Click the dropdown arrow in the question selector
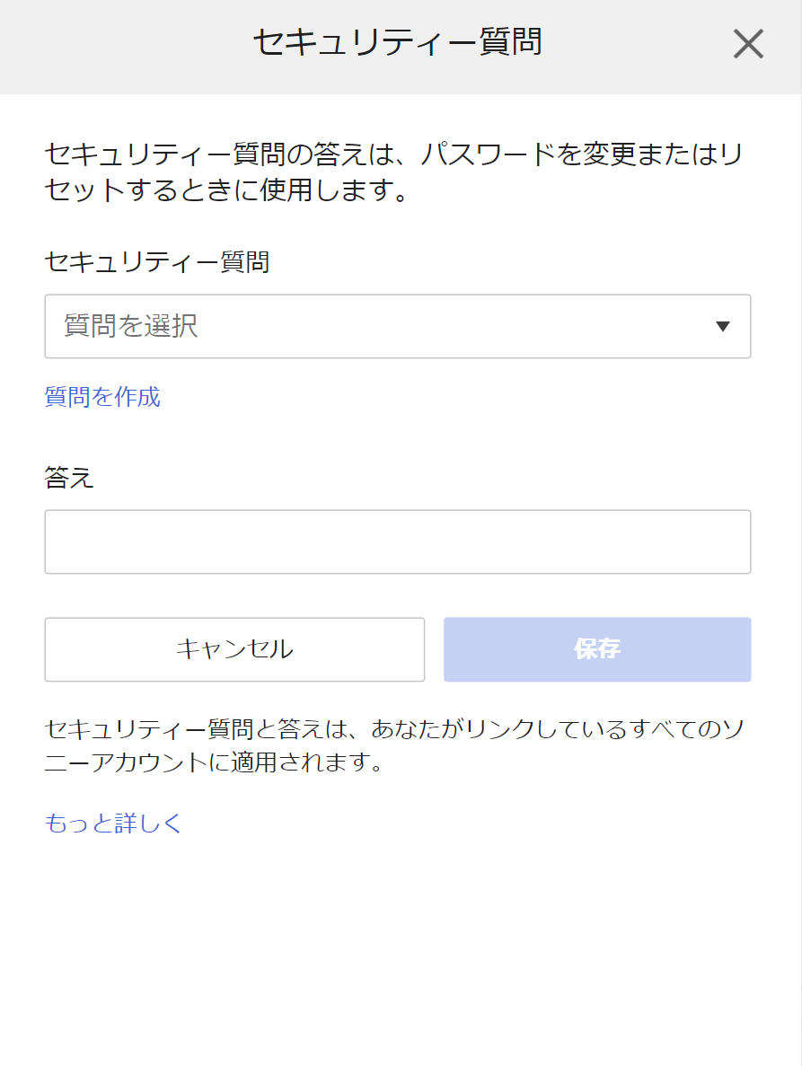Screen dimensions: 802x1066 [x=723, y=327]
